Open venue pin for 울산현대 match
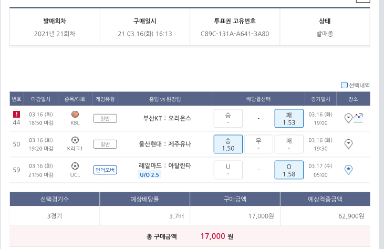 click(x=348, y=143)
